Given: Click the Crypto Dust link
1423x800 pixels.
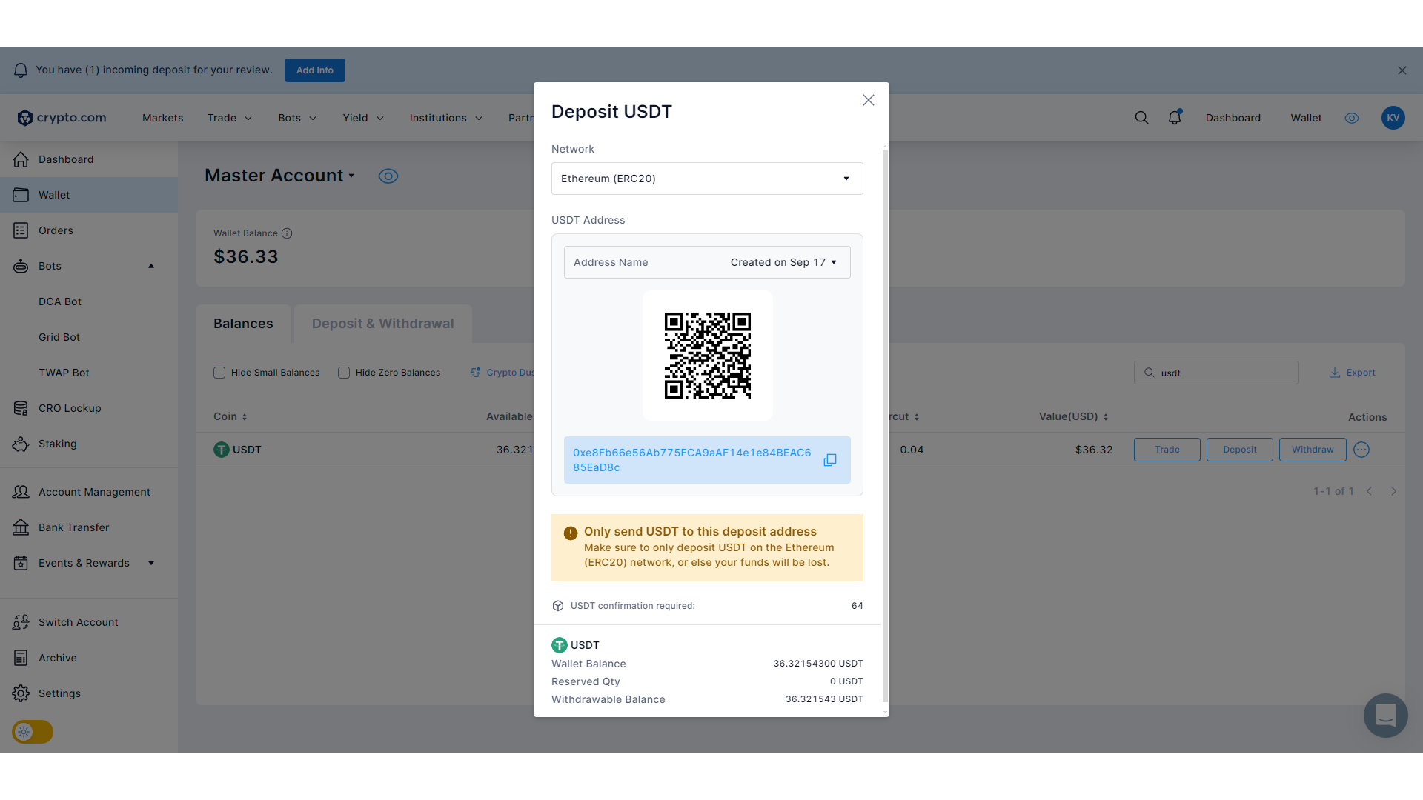Looking at the screenshot, I should coord(502,373).
